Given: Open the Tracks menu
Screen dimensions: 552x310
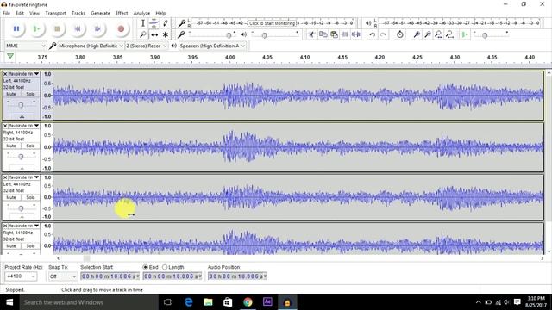Looking at the screenshot, I should tap(78, 13).
